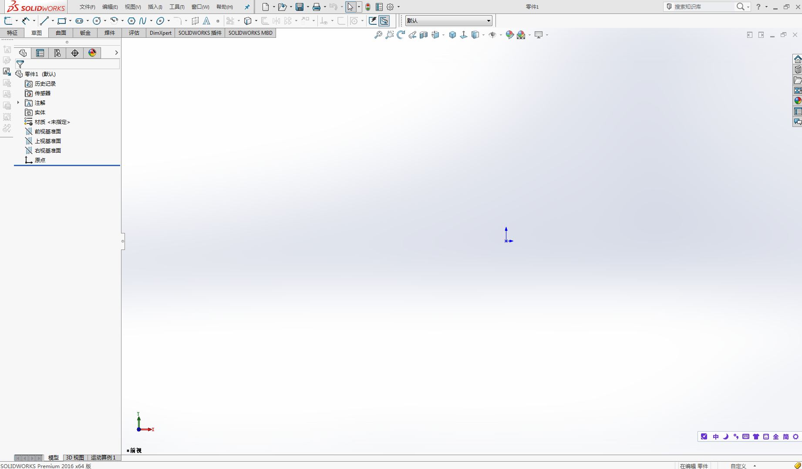
Task: Click the Print icon
Action: [x=317, y=7]
